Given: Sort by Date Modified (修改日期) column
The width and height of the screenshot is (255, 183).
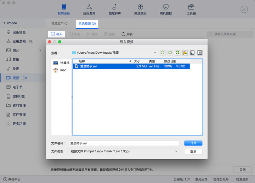Looking at the screenshot, I should click(176, 61).
